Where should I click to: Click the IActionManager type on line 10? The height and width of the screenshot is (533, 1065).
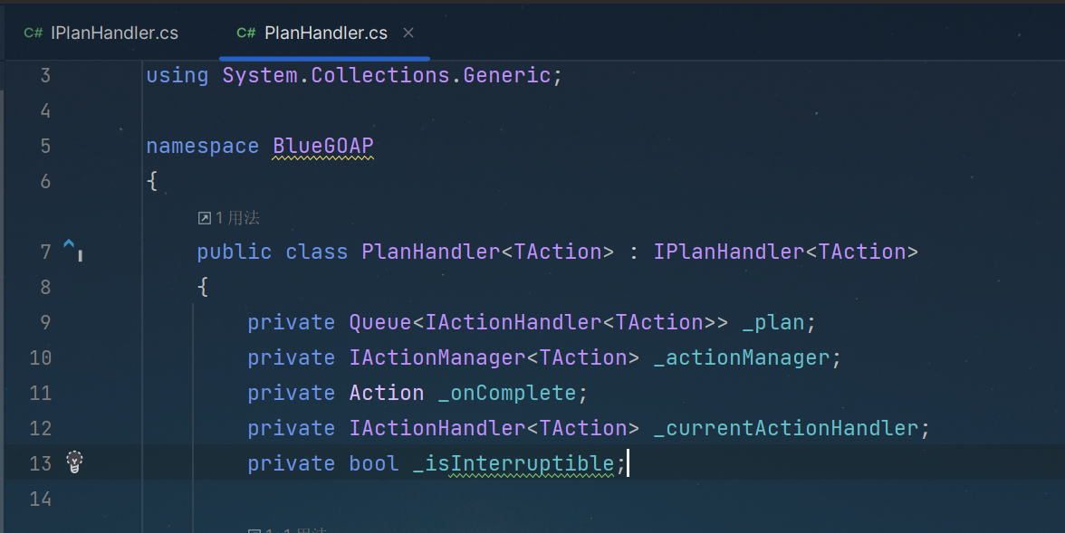coord(437,357)
